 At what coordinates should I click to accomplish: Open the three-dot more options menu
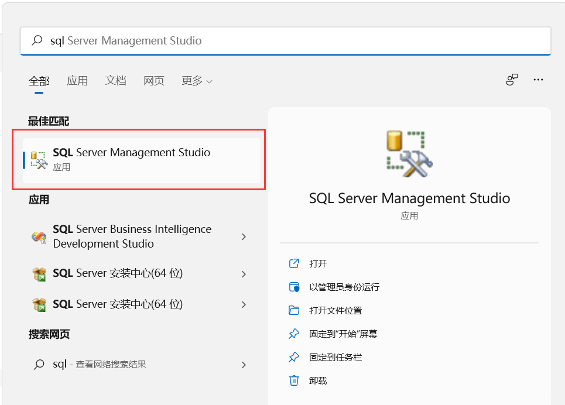coord(539,80)
